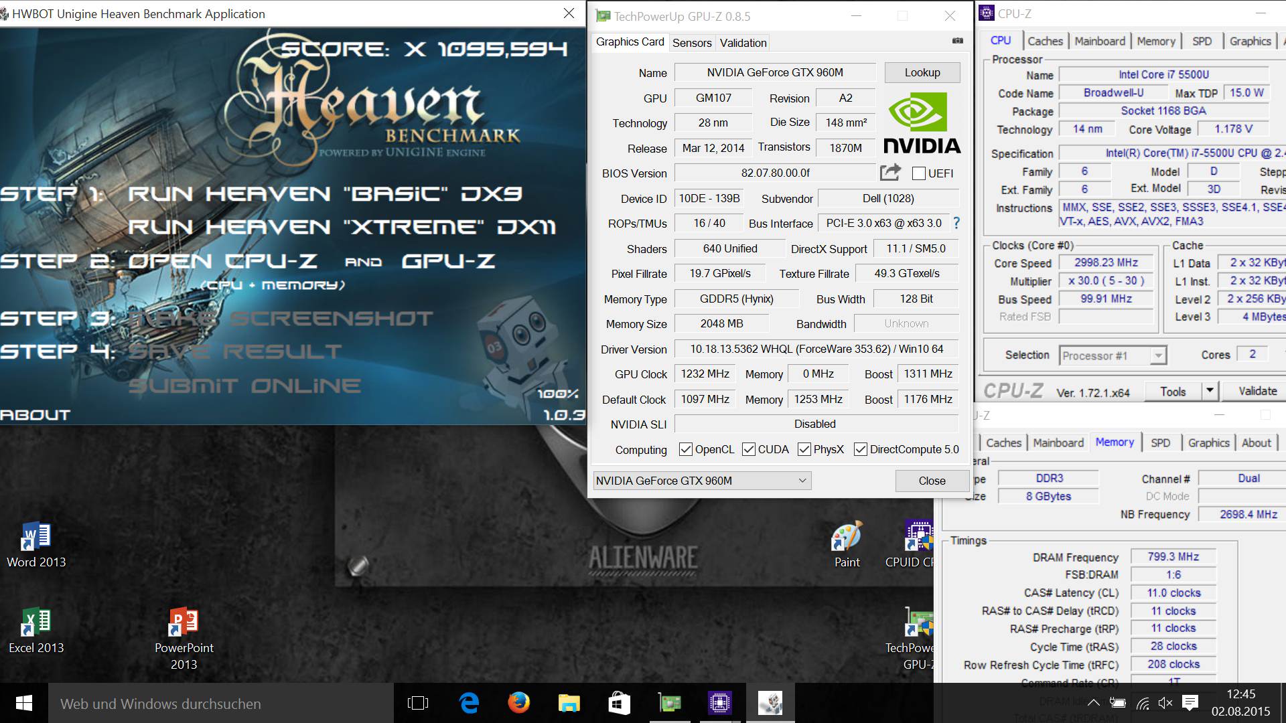1286x723 pixels.
Task: Open Windows Store from taskbar
Action: point(619,703)
